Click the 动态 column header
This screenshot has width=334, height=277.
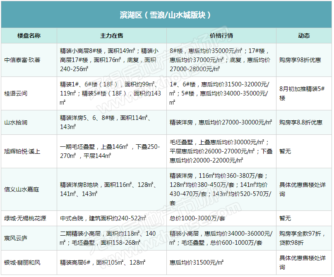coord(304,36)
